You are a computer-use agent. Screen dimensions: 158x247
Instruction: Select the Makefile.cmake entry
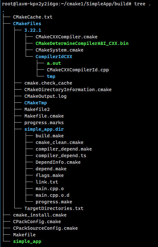click(x=44, y=116)
